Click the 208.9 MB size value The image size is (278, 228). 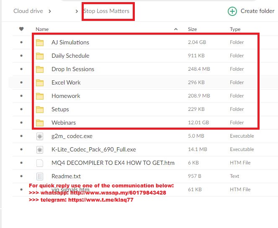(x=199, y=96)
